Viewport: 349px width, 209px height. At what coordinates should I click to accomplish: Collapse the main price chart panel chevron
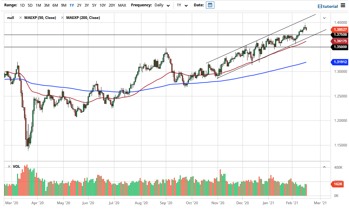coord(324,18)
